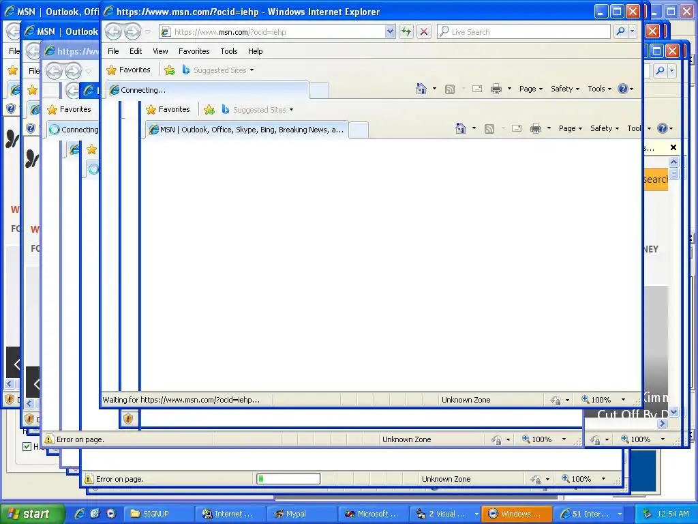
Task: Click the scroll up arrow in back window
Action: tap(674, 161)
